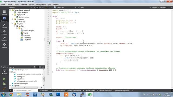Open the Help (Справка) mode
Image resolution: width=173 pixels, height=97 pixels.
pos(4,46)
